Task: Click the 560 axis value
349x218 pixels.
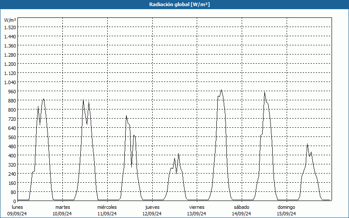Action: [12, 137]
